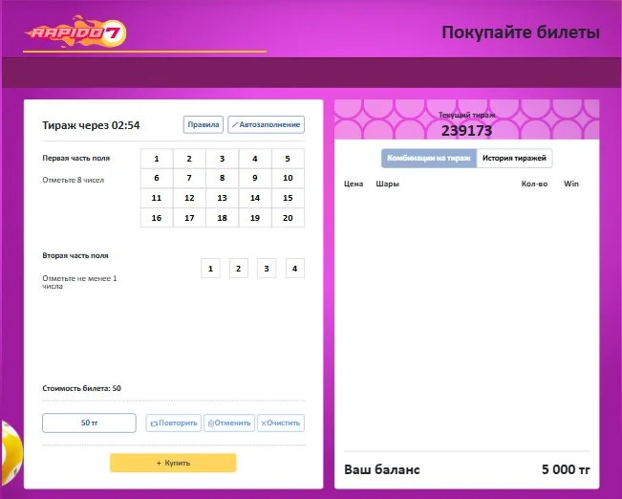
Task: Click Отменить cancel button
Action: pos(229,423)
